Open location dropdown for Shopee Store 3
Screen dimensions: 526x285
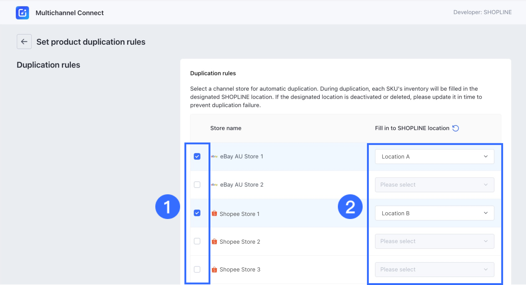(x=434, y=270)
